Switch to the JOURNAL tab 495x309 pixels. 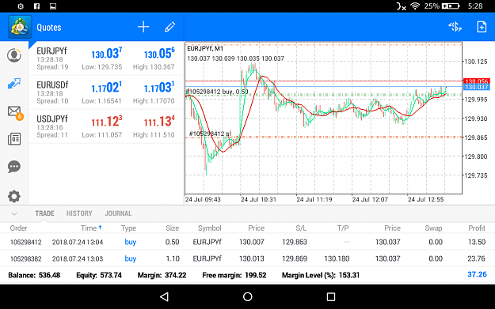pos(118,213)
